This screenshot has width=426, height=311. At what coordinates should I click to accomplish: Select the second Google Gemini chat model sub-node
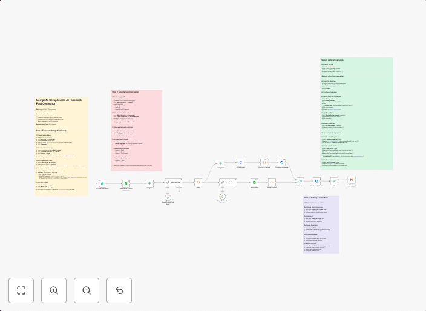pos(223,197)
